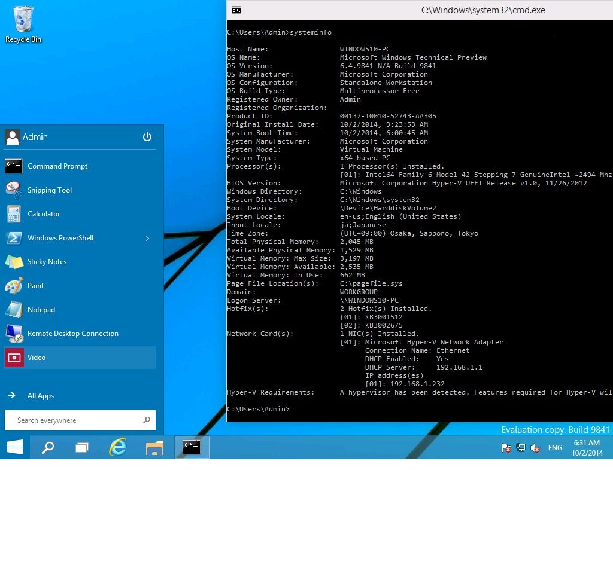
Task: Open Snipping Tool from Start menu
Action: click(80, 190)
